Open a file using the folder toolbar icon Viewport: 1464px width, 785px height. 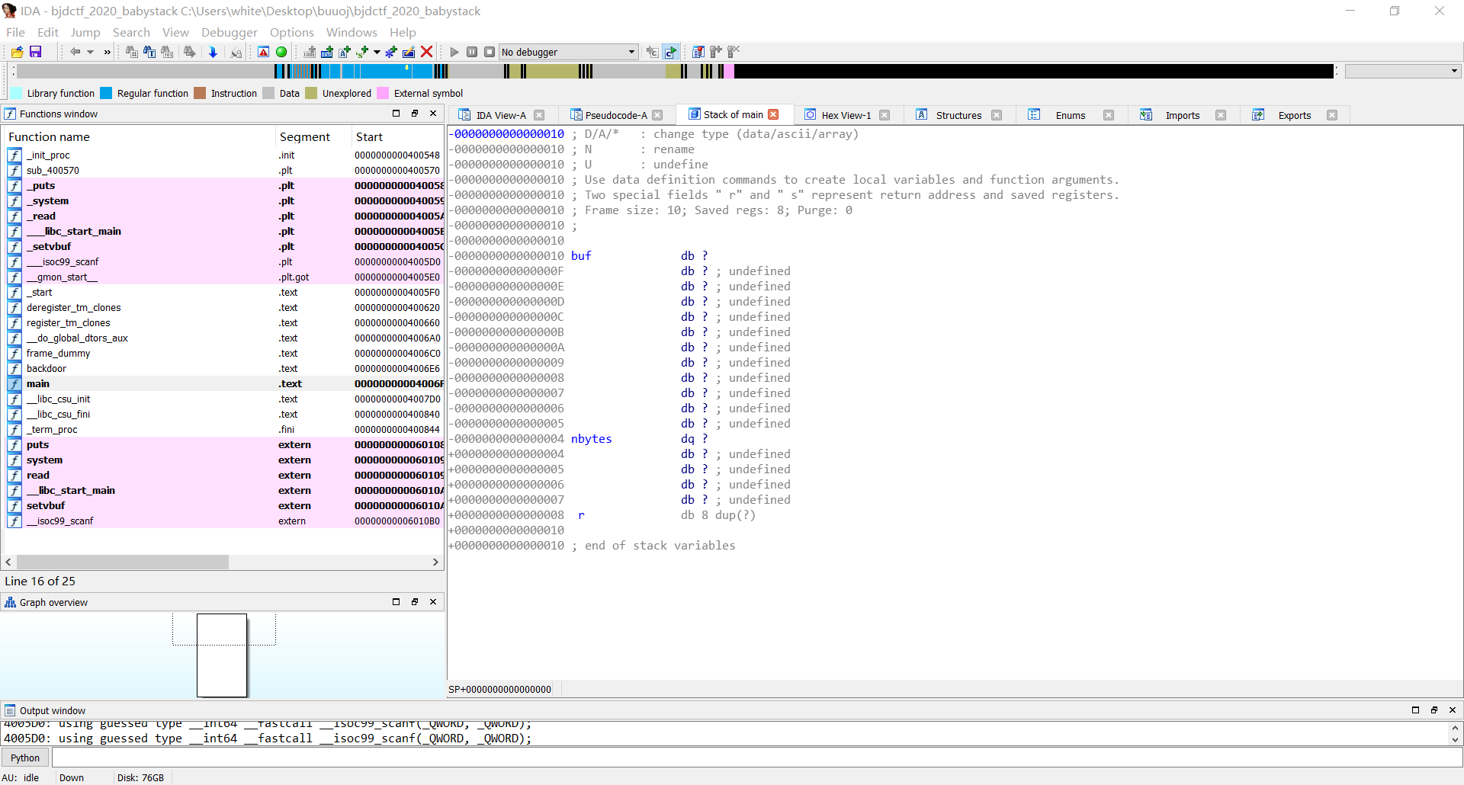pos(16,52)
